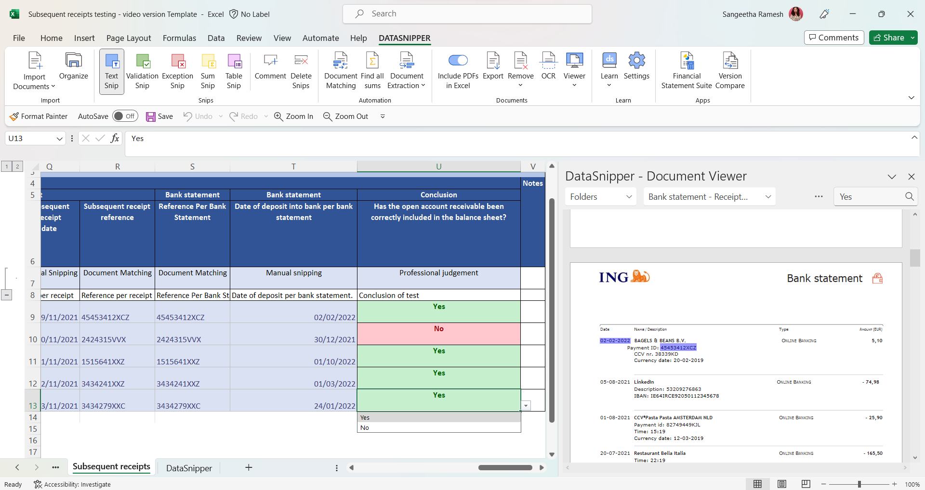Open the Financial Statement Suite app
The width and height of the screenshot is (925, 490).
(687, 71)
